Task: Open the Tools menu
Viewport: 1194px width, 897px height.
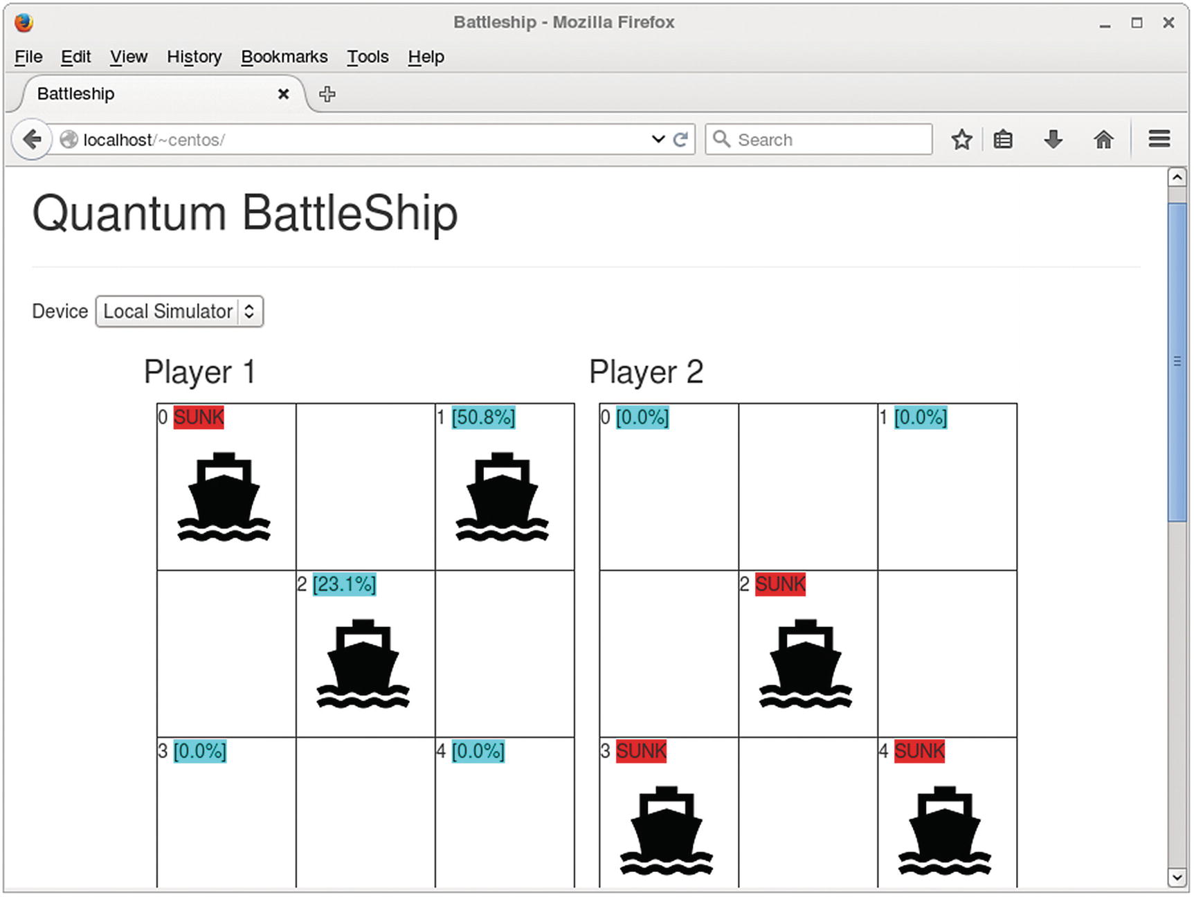Action: (368, 57)
